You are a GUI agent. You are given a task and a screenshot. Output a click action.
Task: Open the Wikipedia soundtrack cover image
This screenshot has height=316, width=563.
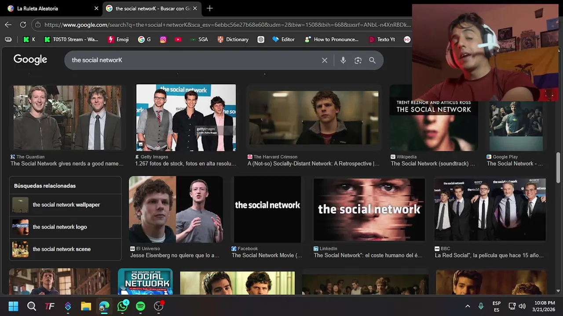click(434, 118)
